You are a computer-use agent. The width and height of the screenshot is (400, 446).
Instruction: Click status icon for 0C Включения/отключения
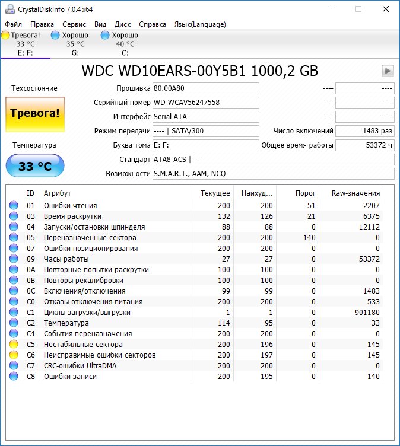pos(14,291)
